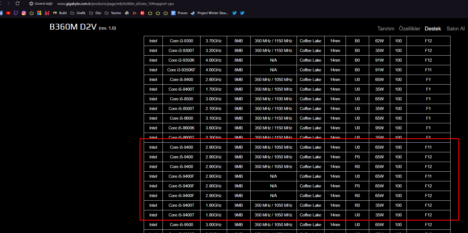
Task: Click the B0 stepping cell for Core i3-9300T
Action: pos(357,51)
